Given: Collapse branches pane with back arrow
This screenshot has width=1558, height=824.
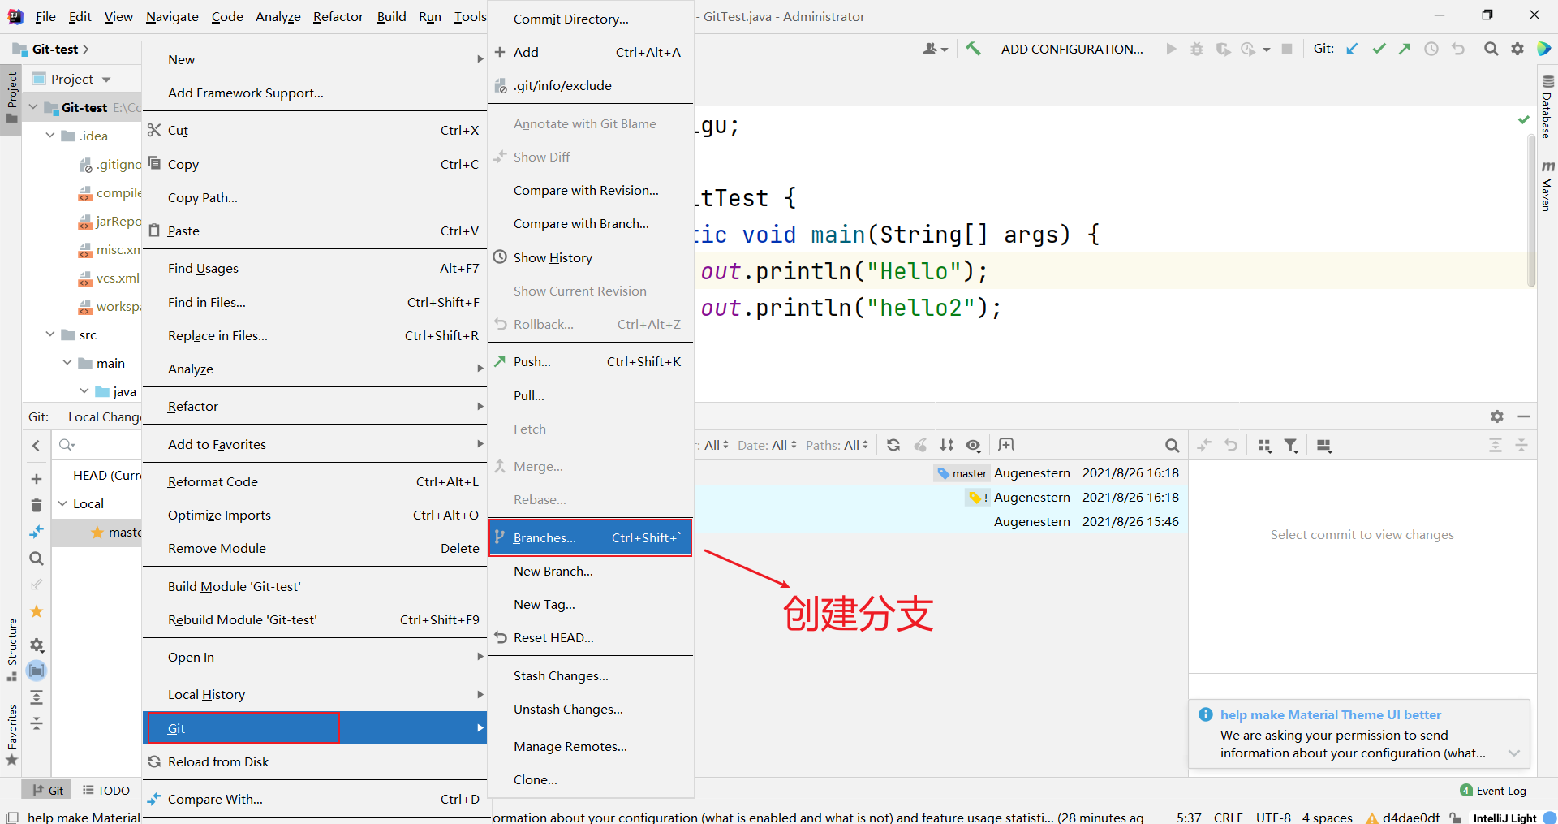Looking at the screenshot, I should [x=37, y=445].
